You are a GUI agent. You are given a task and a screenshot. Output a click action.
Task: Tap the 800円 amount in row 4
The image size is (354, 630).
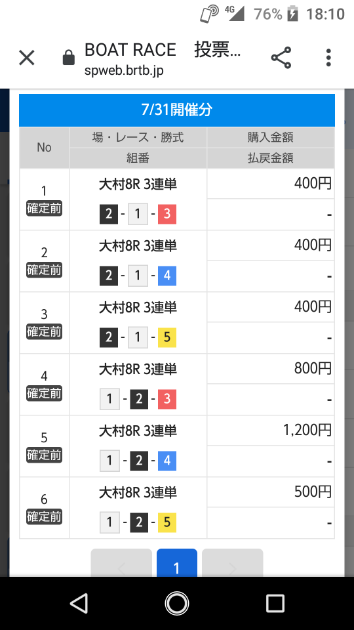coord(313,368)
